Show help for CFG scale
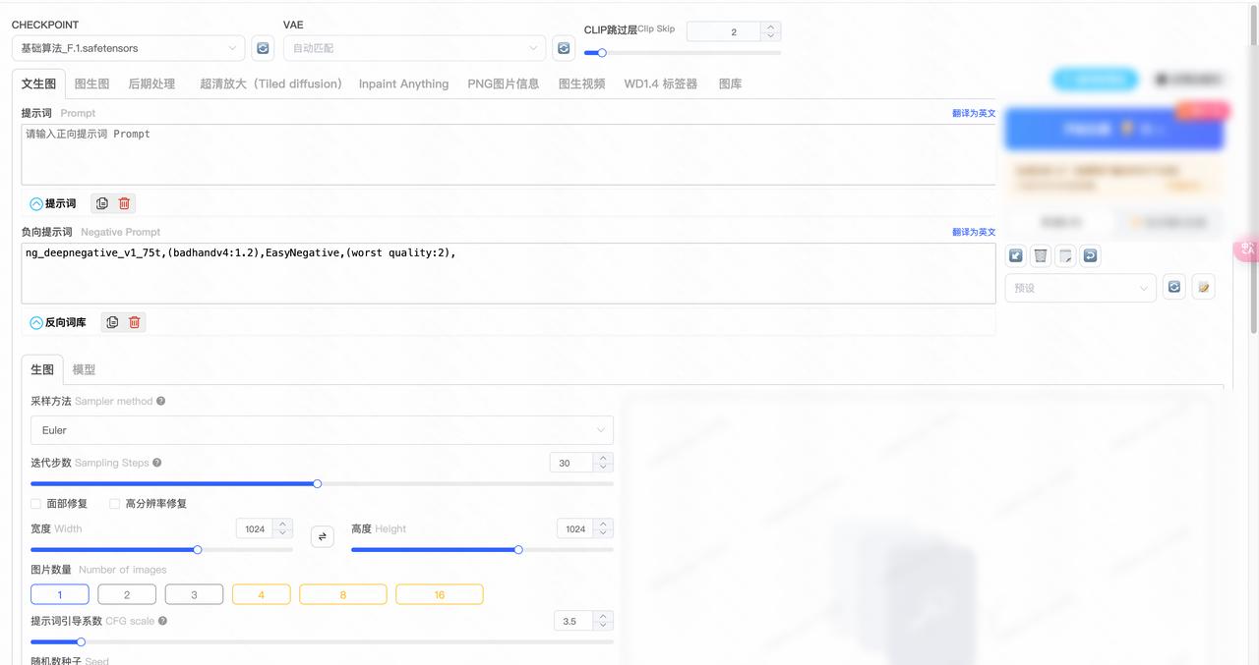1259x665 pixels. pyautogui.click(x=163, y=621)
